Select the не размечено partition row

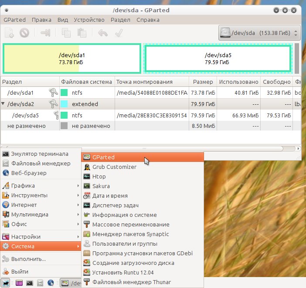pyautogui.click(x=150, y=126)
